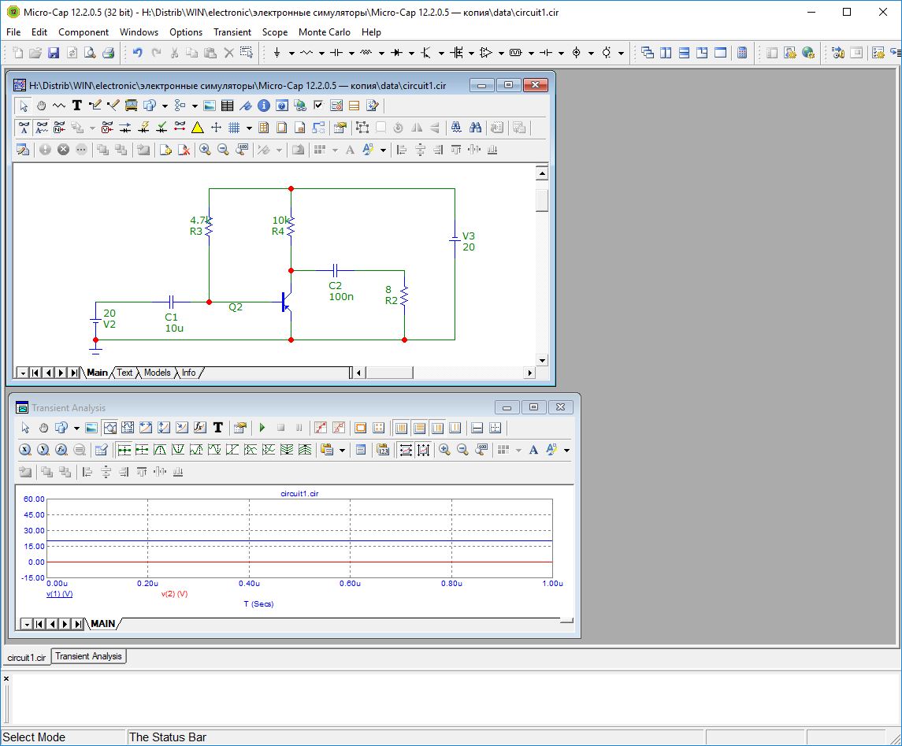
Task: Click the Undo arrow in main toolbar
Action: pos(137,53)
